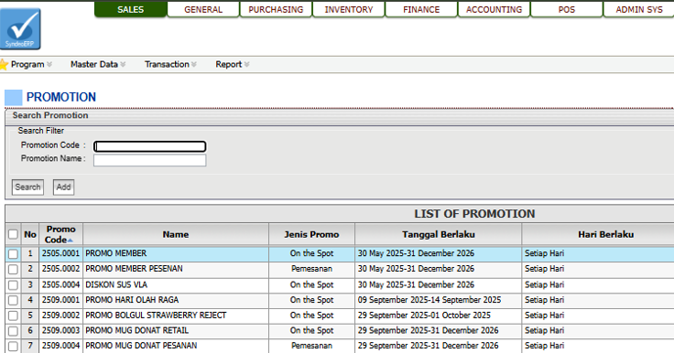Click promo code 2509.0002 cell

[x=60, y=316]
